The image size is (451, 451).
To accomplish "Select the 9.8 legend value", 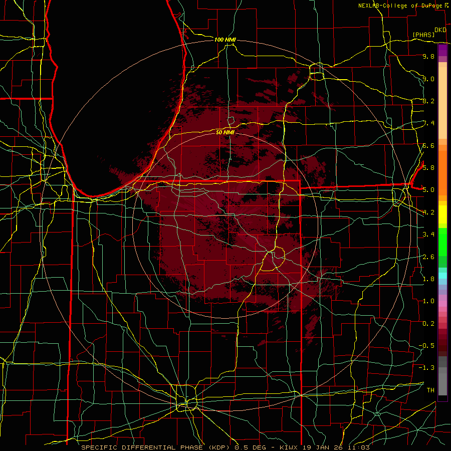I will pos(428,56).
